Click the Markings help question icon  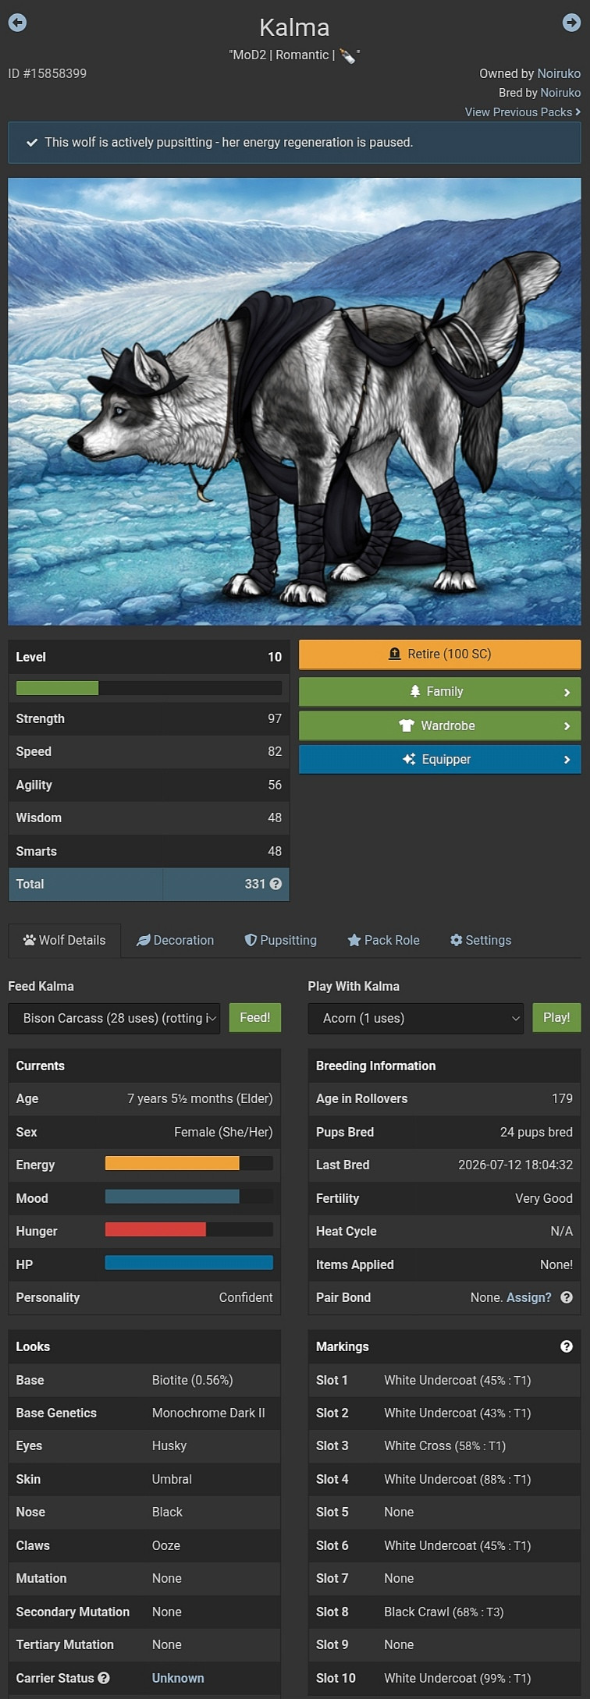(x=567, y=1346)
